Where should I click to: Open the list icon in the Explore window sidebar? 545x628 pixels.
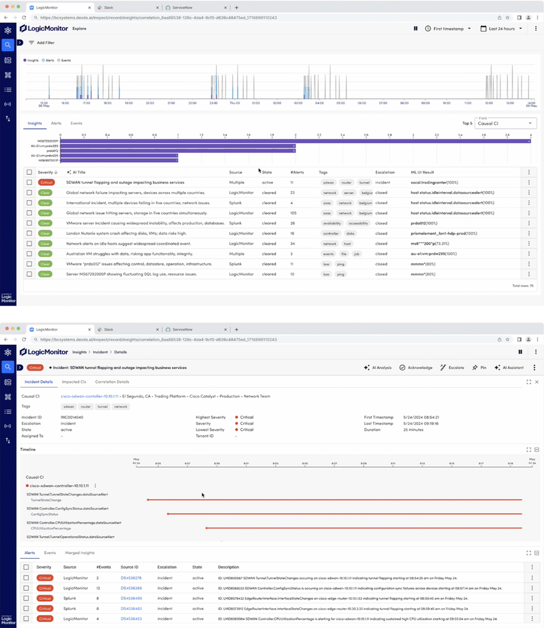[x=7, y=89]
